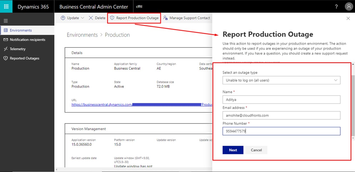355x172 pixels.
Task: Open the businesscentral.dynamics.com URL link
Action: (x=102, y=104)
